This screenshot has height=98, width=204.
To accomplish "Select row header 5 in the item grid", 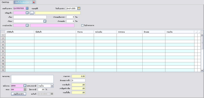I will [x=3, y=48].
